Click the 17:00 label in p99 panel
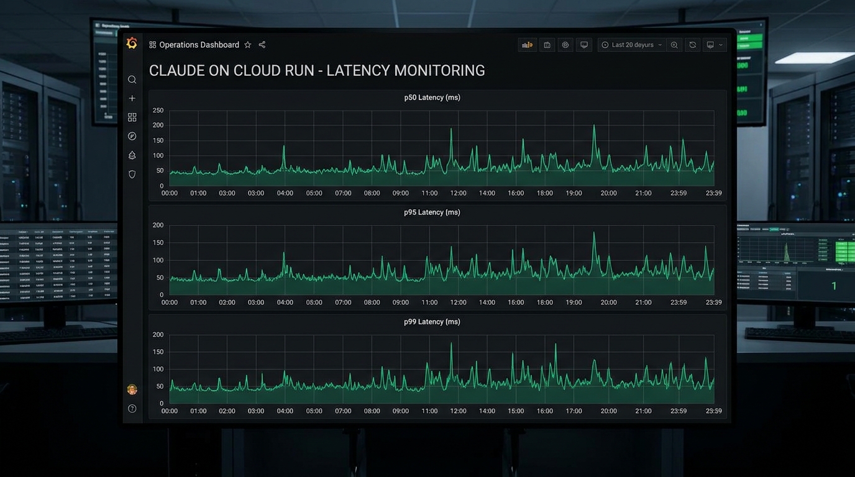This screenshot has width=855, height=477. [574, 411]
